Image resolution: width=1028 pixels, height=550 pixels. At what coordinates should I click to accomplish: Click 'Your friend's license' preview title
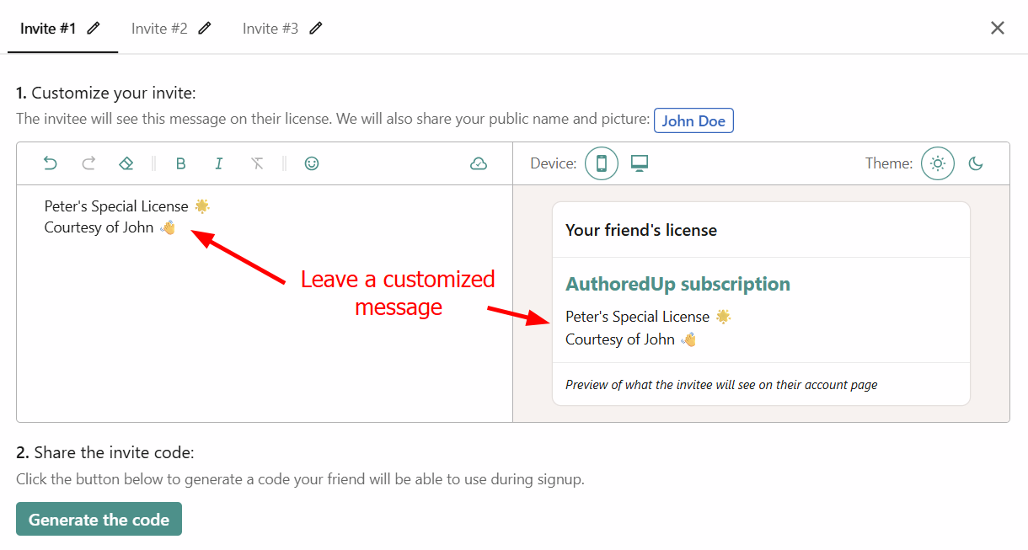click(x=641, y=230)
